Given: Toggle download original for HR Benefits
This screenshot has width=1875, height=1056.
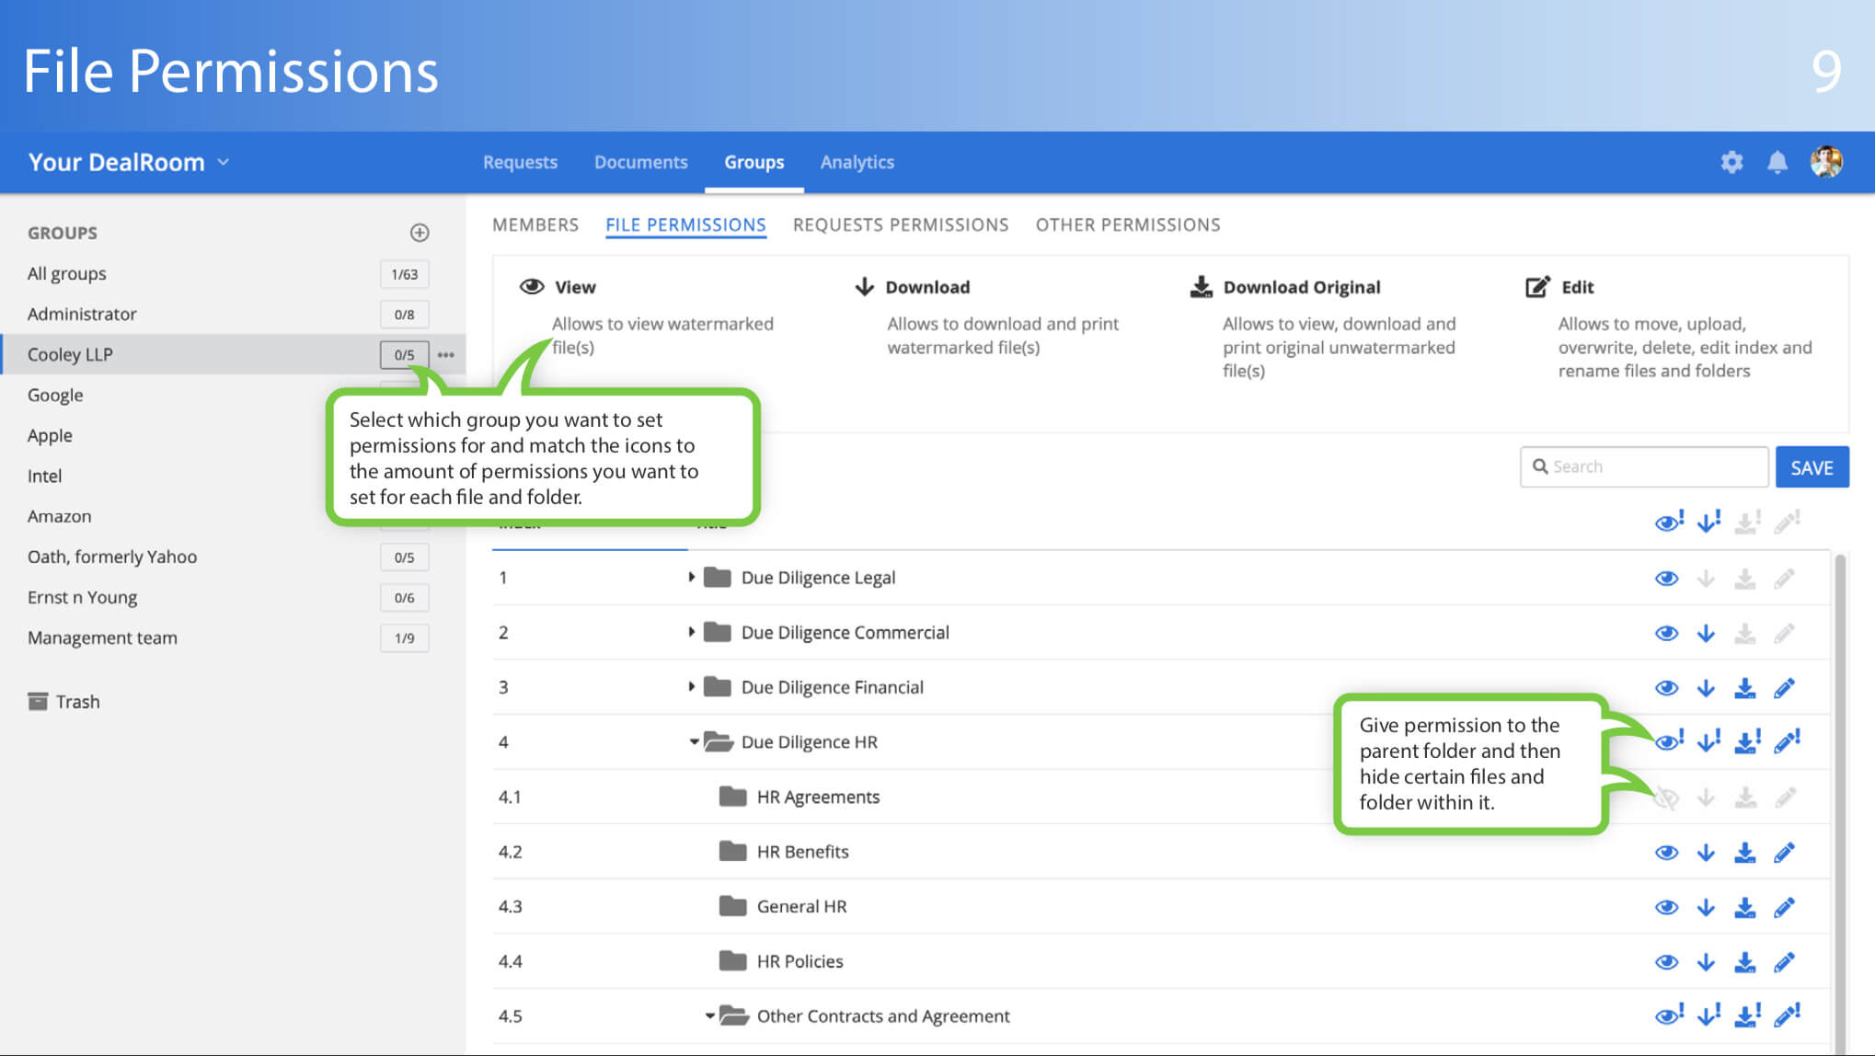Looking at the screenshot, I should (1744, 853).
